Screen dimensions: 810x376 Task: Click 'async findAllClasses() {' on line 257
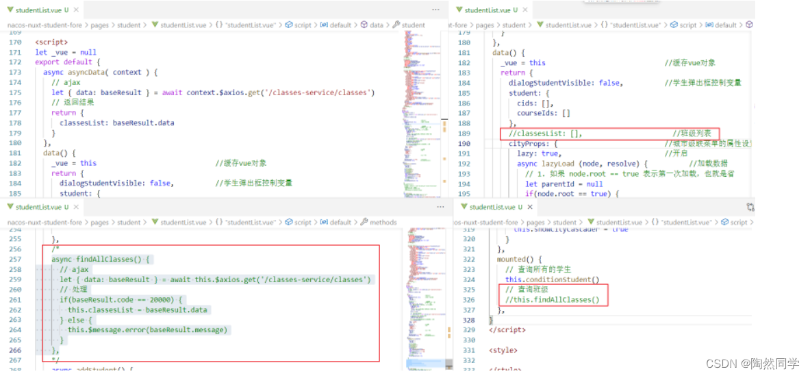point(101,260)
